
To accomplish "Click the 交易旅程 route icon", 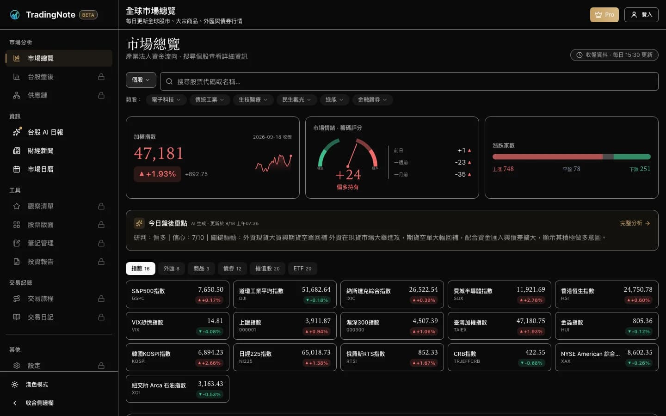I will (x=17, y=299).
